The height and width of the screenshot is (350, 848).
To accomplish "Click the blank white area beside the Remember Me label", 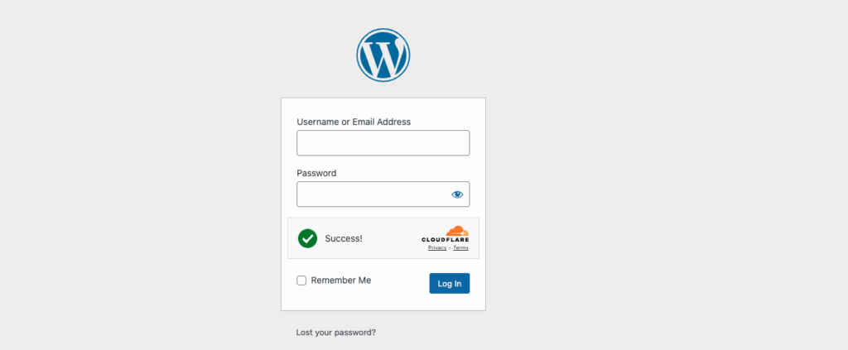I will tap(400, 280).
